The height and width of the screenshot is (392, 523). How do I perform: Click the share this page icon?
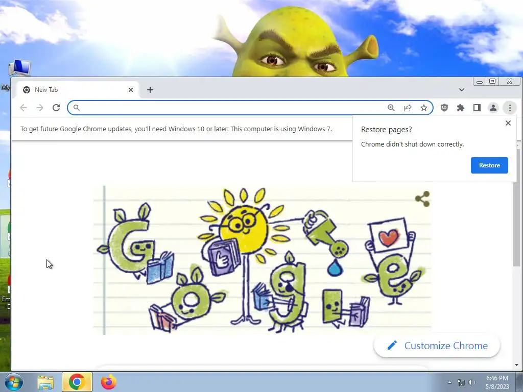tap(407, 108)
